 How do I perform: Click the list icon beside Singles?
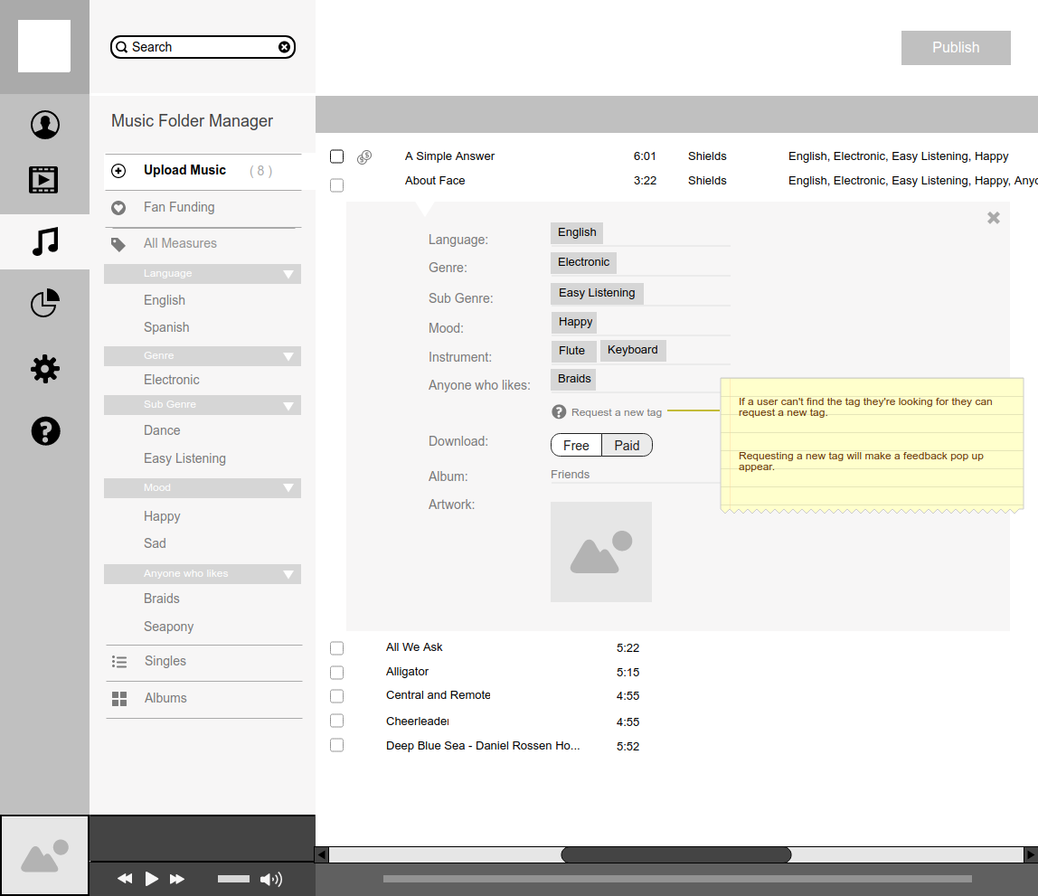(x=119, y=662)
